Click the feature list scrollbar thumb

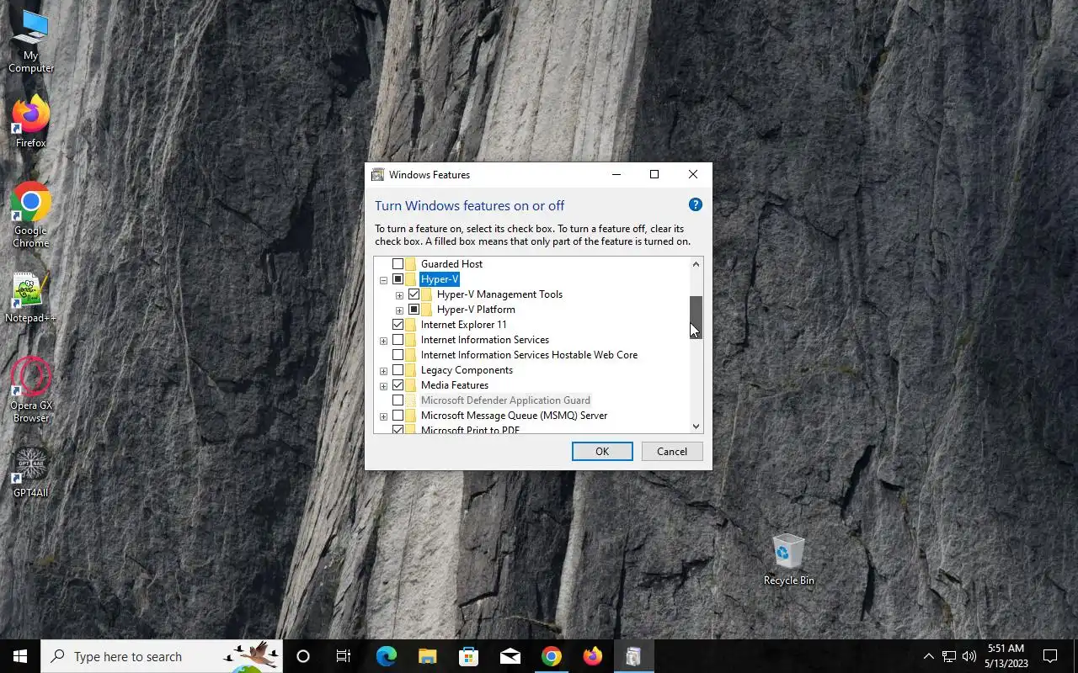pos(696,316)
